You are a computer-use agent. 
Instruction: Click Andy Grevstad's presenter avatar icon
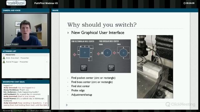pos(4,58)
